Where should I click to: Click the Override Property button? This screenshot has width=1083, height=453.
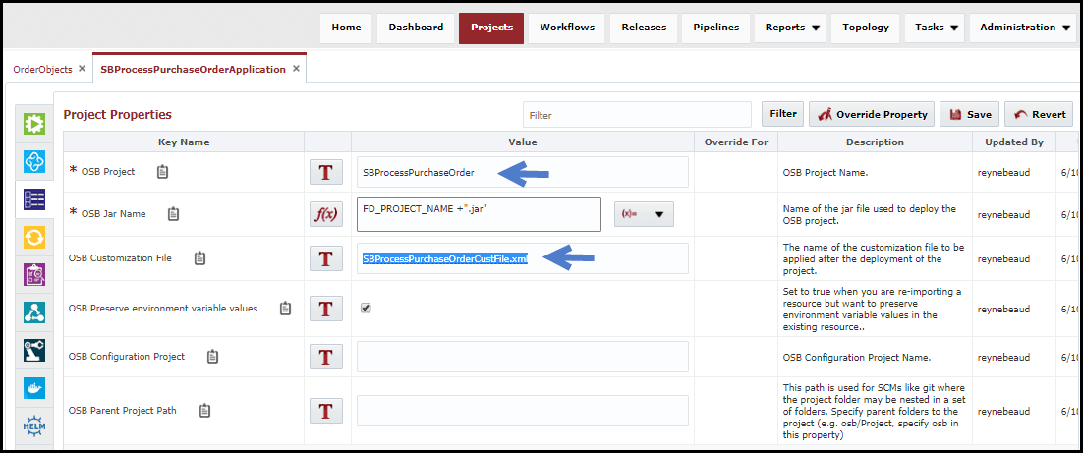[873, 114]
